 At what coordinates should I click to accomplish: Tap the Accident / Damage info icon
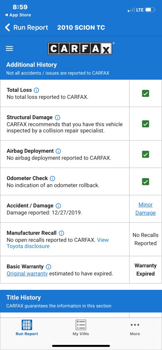click(x=58, y=206)
